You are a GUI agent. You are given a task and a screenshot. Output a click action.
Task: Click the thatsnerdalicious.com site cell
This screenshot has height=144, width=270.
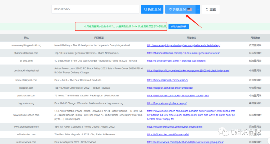[26, 53]
